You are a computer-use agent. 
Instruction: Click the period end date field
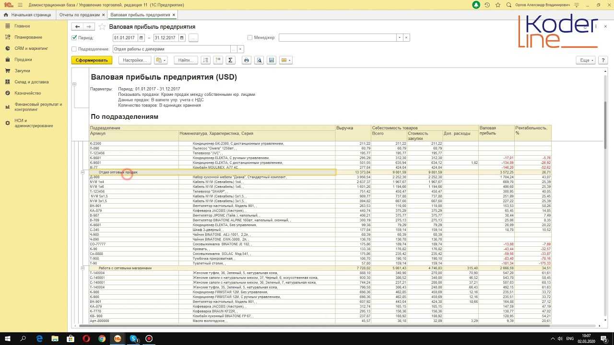click(x=166, y=38)
